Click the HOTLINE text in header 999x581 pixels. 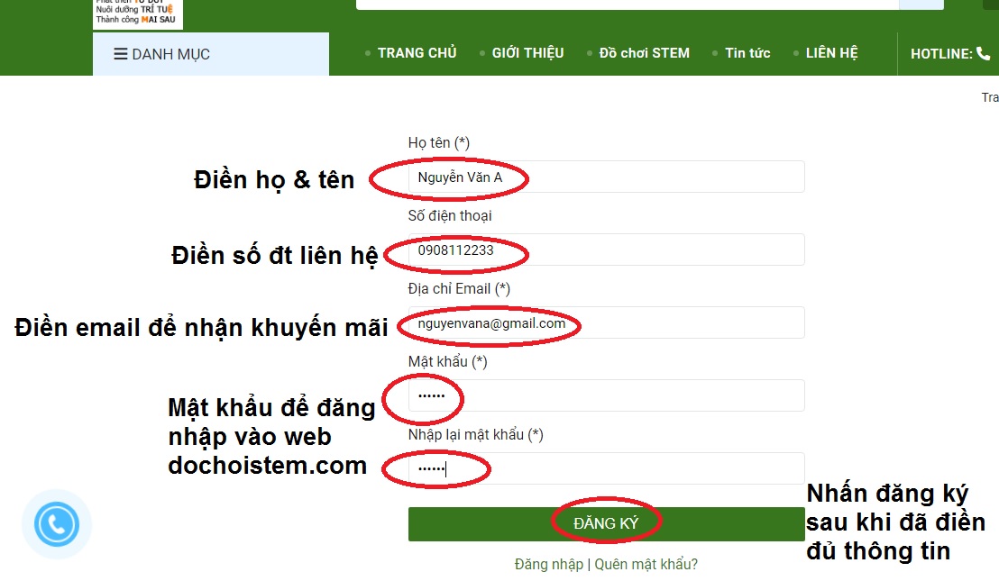point(941,54)
